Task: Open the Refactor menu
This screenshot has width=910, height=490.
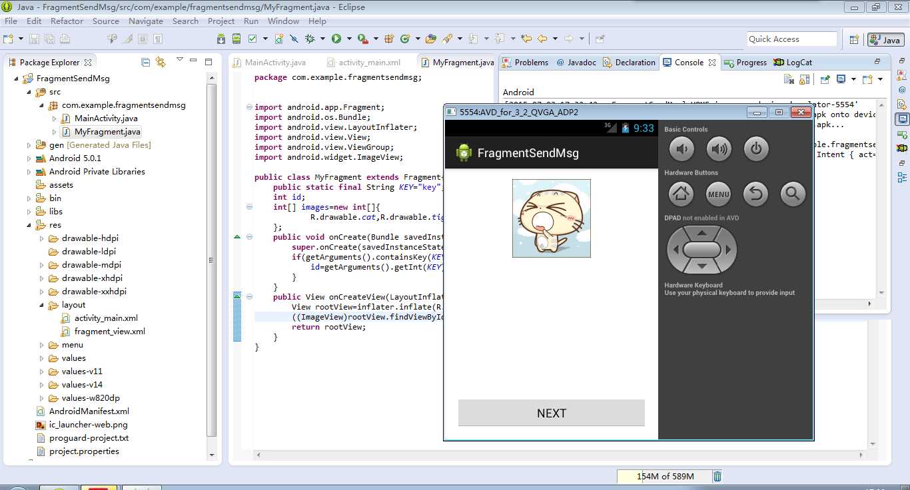Action: click(x=67, y=21)
